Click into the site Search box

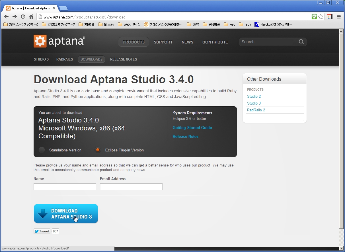pos(268,42)
